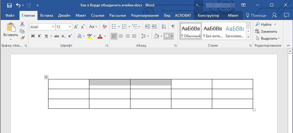293x133 pixels.
Task: Open the Arial font name dropdown
Action: coord(53,27)
